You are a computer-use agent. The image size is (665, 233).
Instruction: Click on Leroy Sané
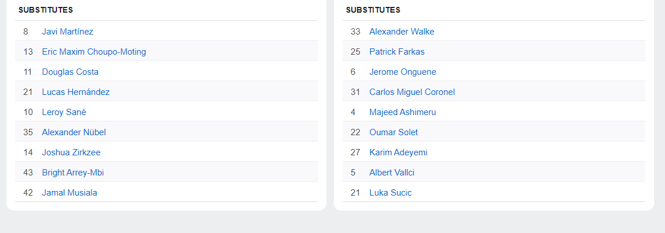(x=64, y=112)
